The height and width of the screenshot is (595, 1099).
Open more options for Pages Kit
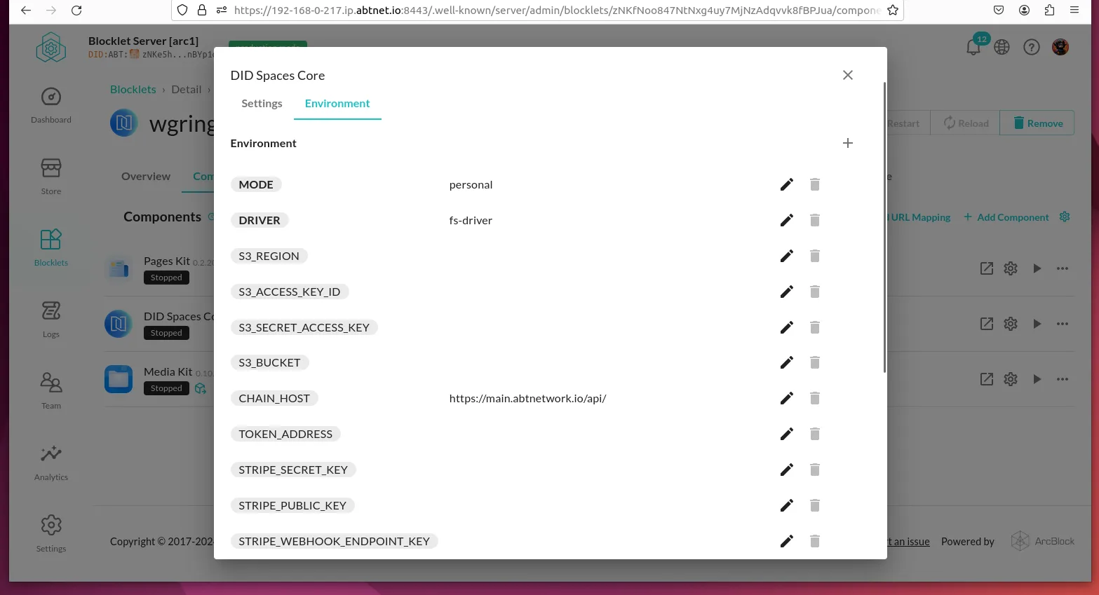click(1063, 268)
